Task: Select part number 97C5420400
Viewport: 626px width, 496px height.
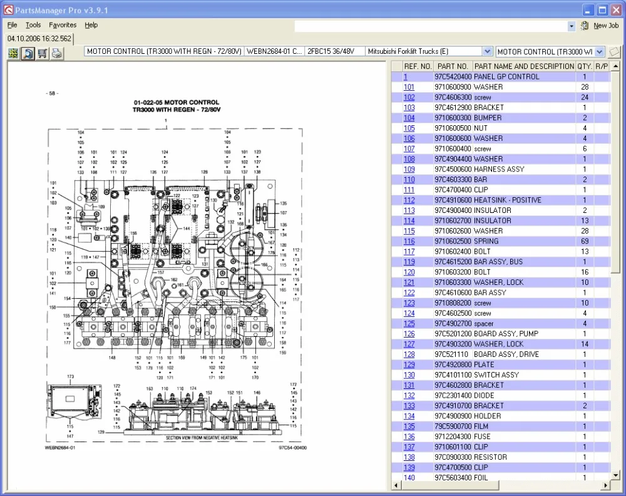Action: (x=453, y=76)
